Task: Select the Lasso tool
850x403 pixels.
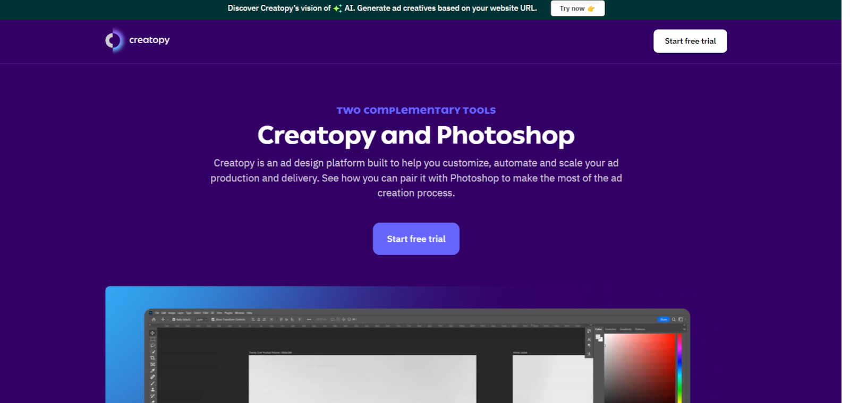Action: pos(152,345)
